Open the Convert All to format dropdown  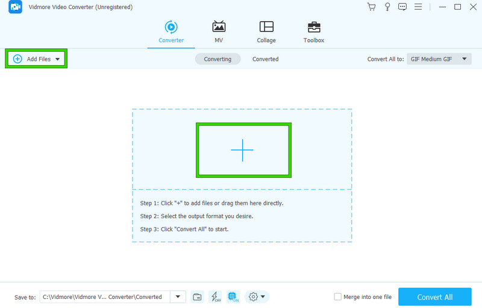439,59
